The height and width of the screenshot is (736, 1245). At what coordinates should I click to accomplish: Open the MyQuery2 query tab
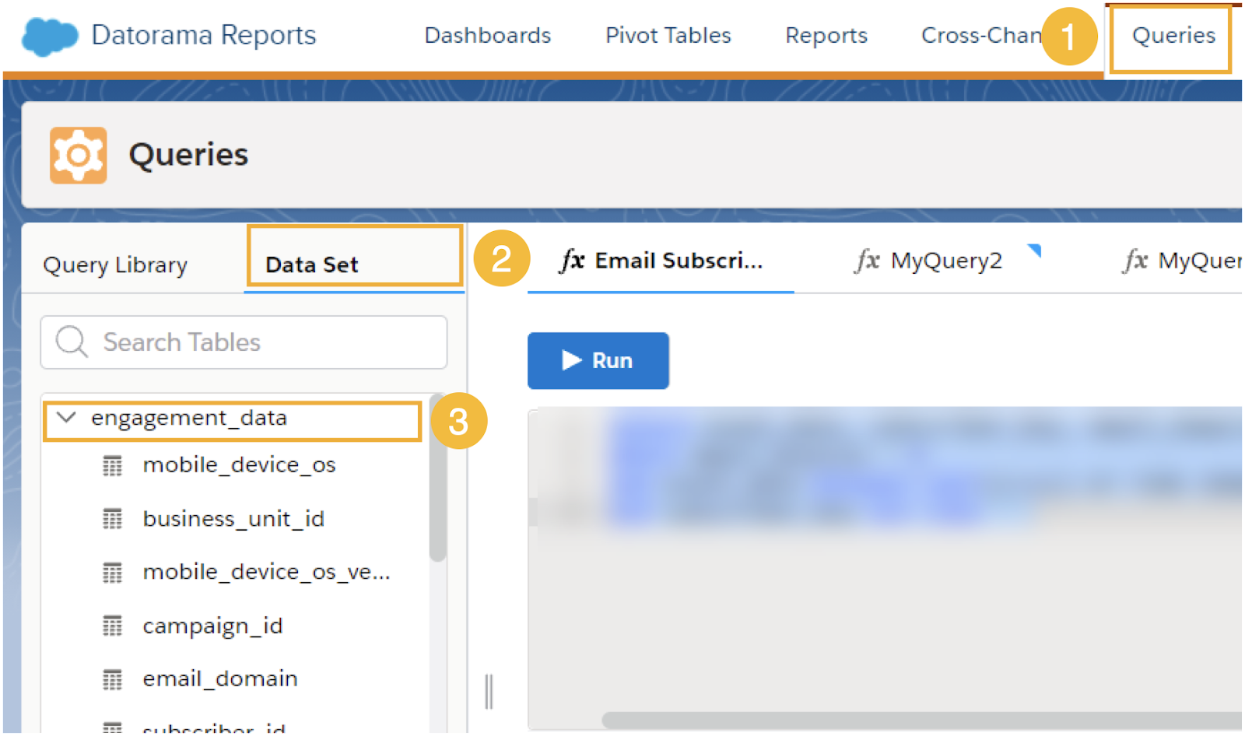[x=946, y=261]
